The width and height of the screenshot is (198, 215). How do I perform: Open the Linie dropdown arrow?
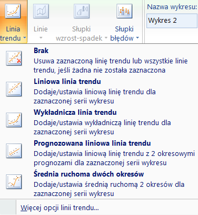coord(41,38)
